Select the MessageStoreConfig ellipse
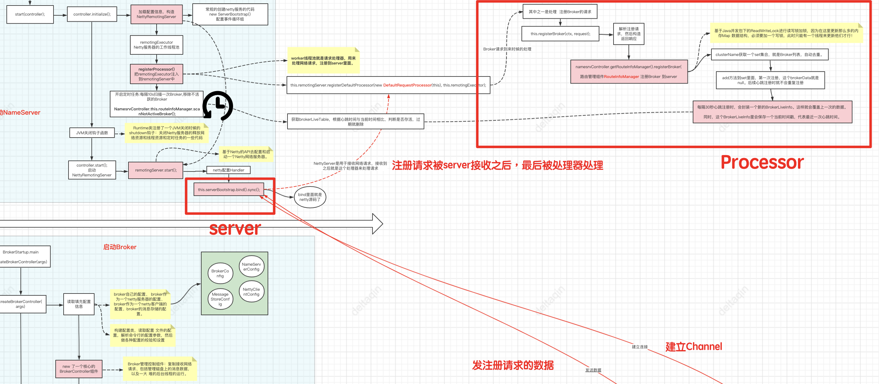 coord(220,299)
